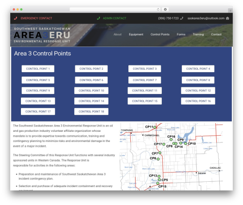Screen dimensions: 243x205
Task: Click the CP7 marker on the map
Action: 160,153
